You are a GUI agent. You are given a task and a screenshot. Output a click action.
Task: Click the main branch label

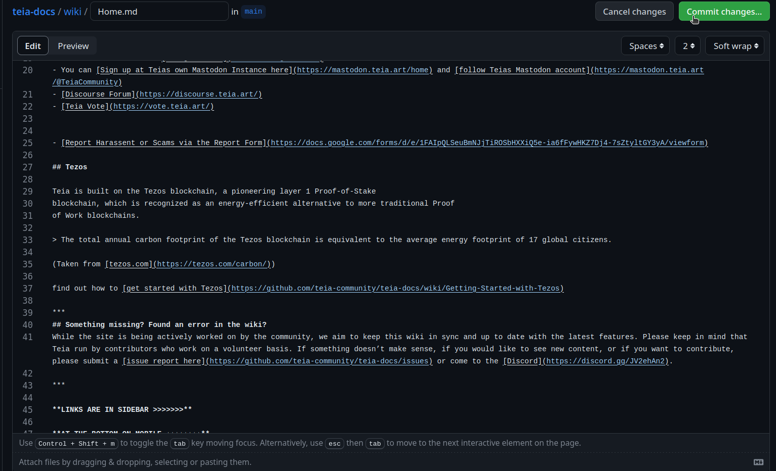pos(253,12)
